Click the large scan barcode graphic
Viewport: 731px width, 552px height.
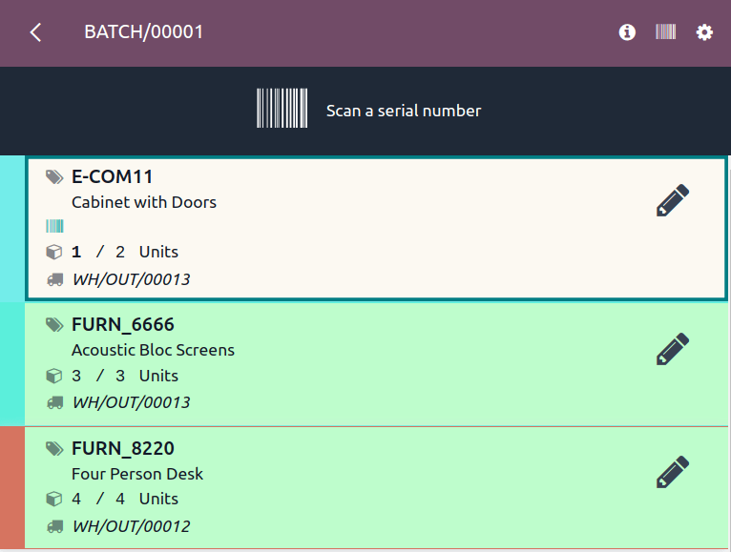point(282,109)
